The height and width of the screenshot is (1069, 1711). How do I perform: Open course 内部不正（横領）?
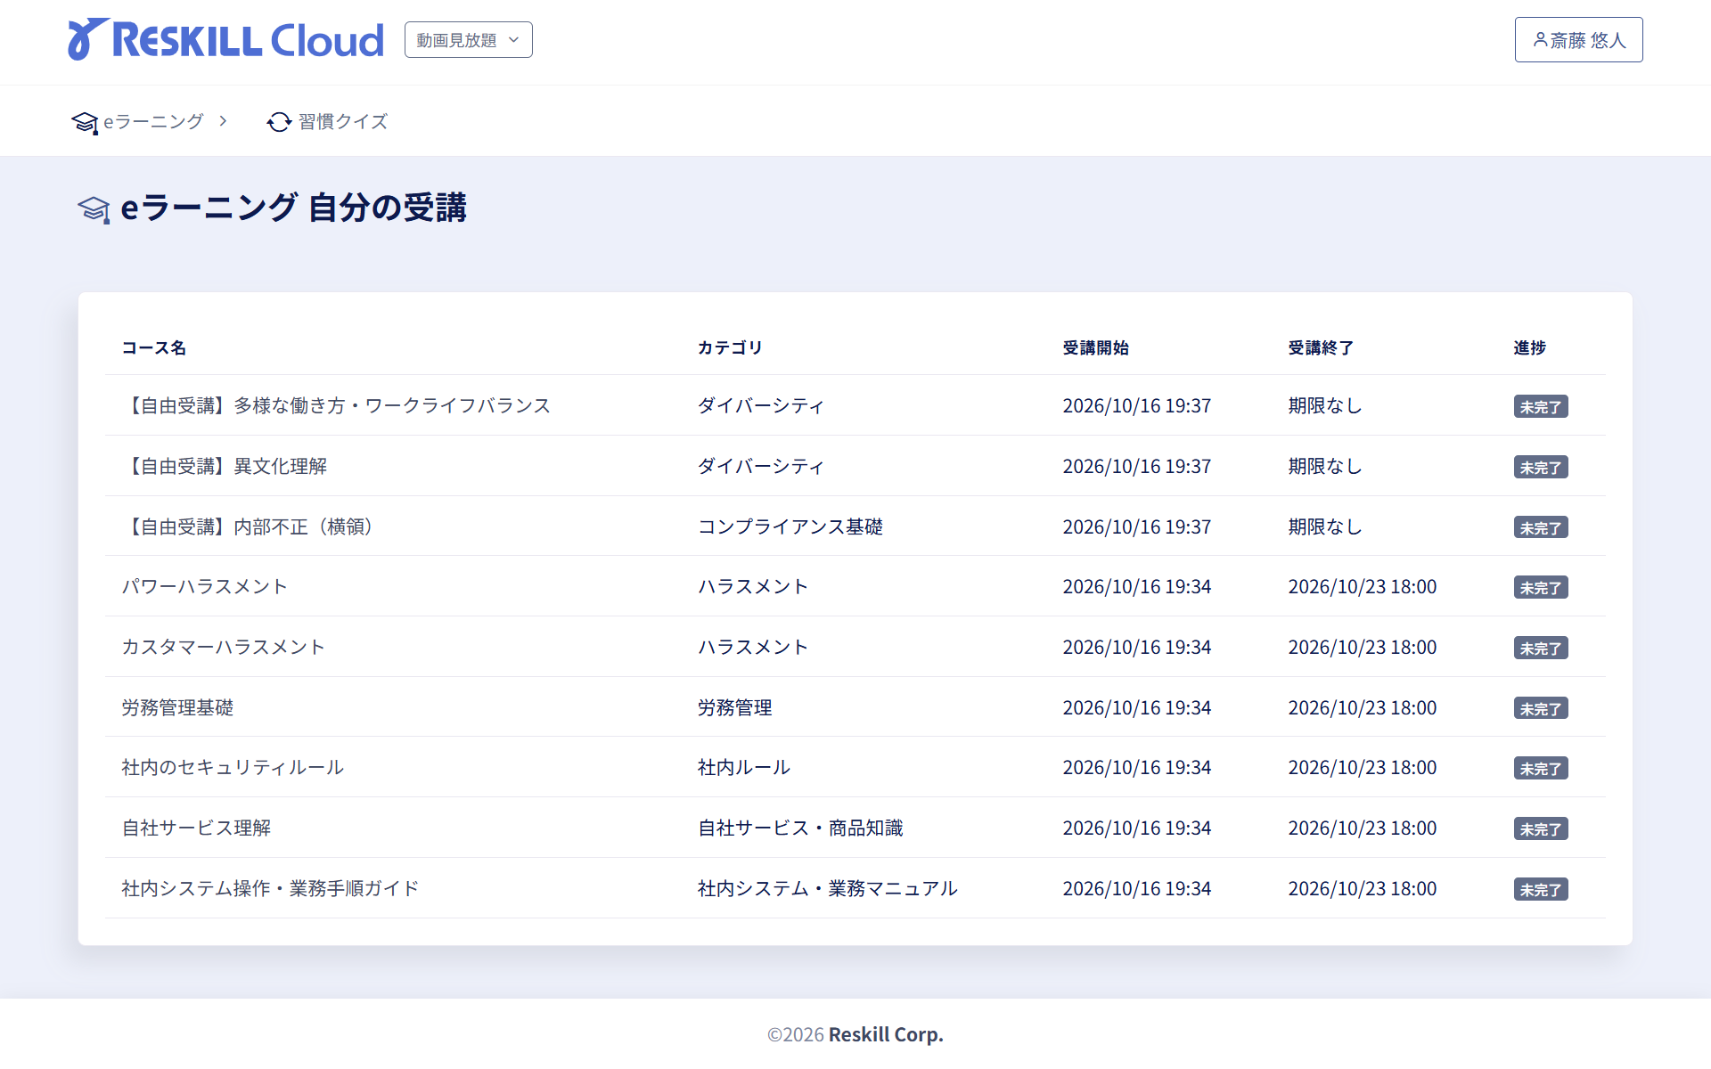click(x=248, y=526)
